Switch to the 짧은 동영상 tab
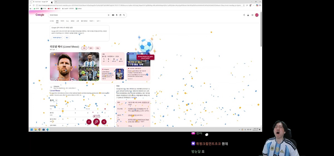 [x=84, y=21]
